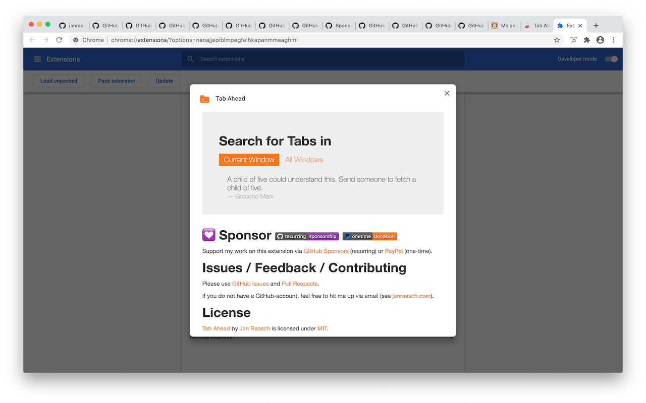
Task: Open the Extensions hamburger menu
Action: click(x=37, y=59)
